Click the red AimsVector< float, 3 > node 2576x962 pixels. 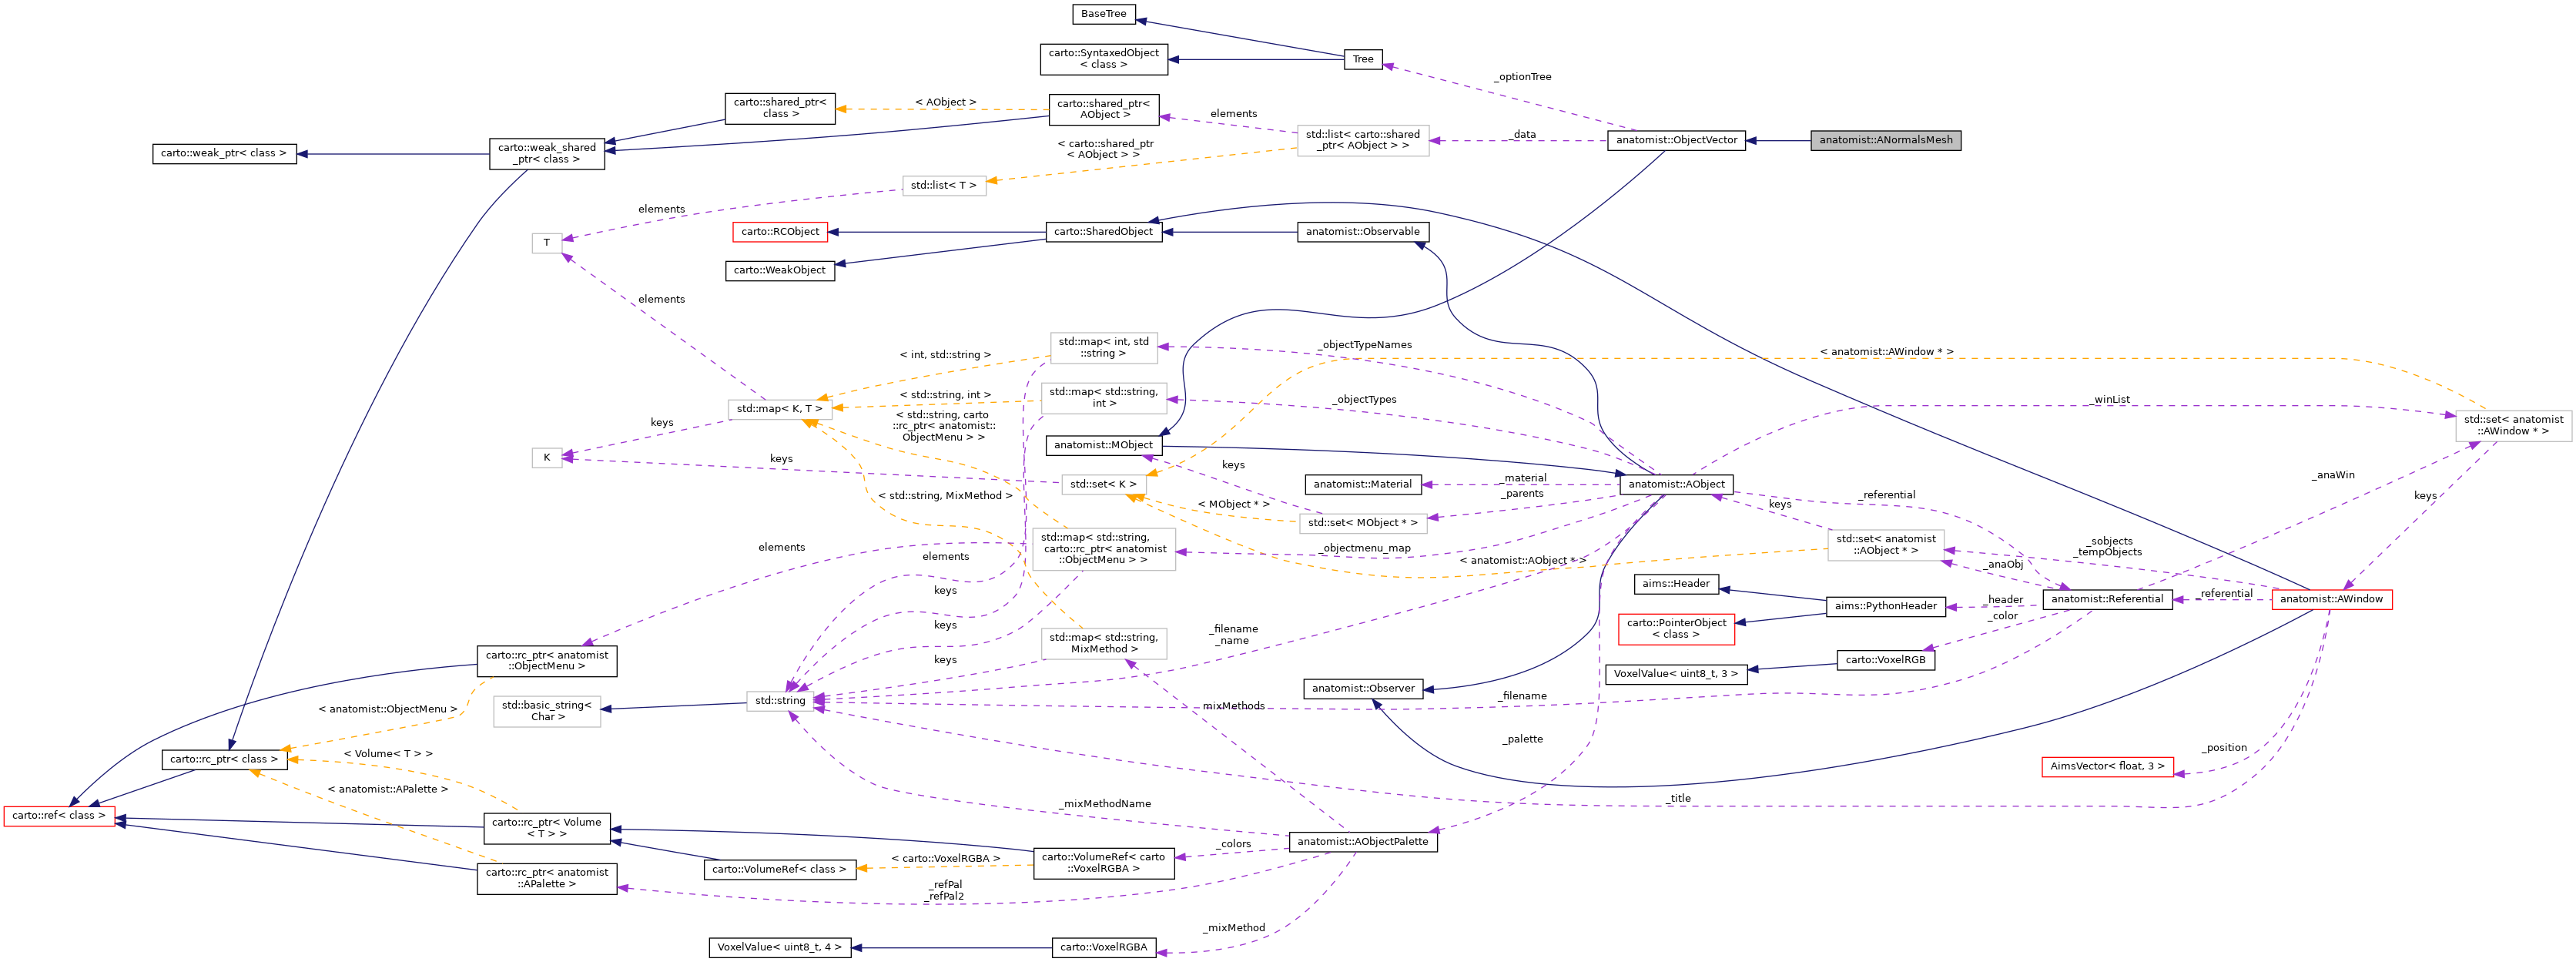(x=2107, y=768)
